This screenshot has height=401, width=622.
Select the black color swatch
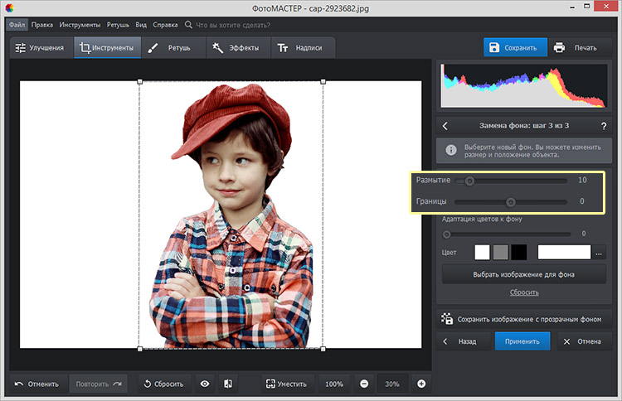coord(518,252)
